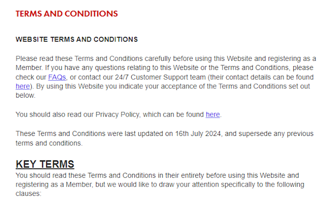Select the underlined KEY TERMS heading
Viewport: 328px width, 205px height.
click(x=45, y=164)
